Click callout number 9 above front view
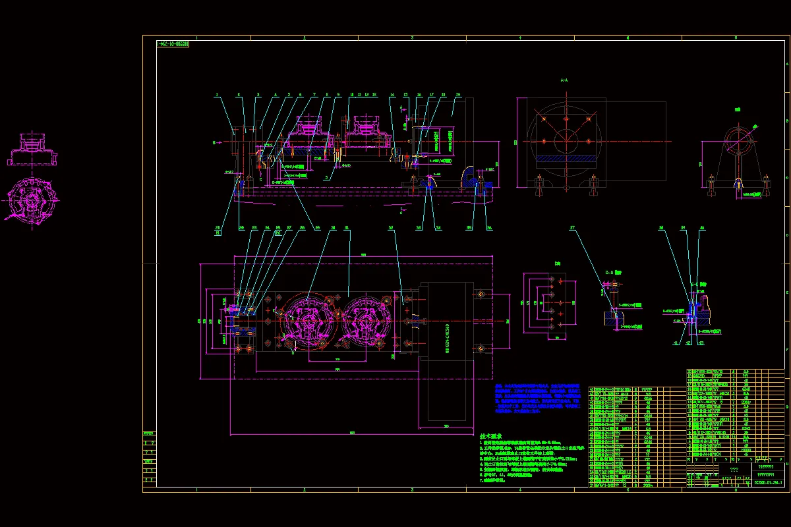Viewport: 791px width, 527px height. pyautogui.click(x=337, y=95)
